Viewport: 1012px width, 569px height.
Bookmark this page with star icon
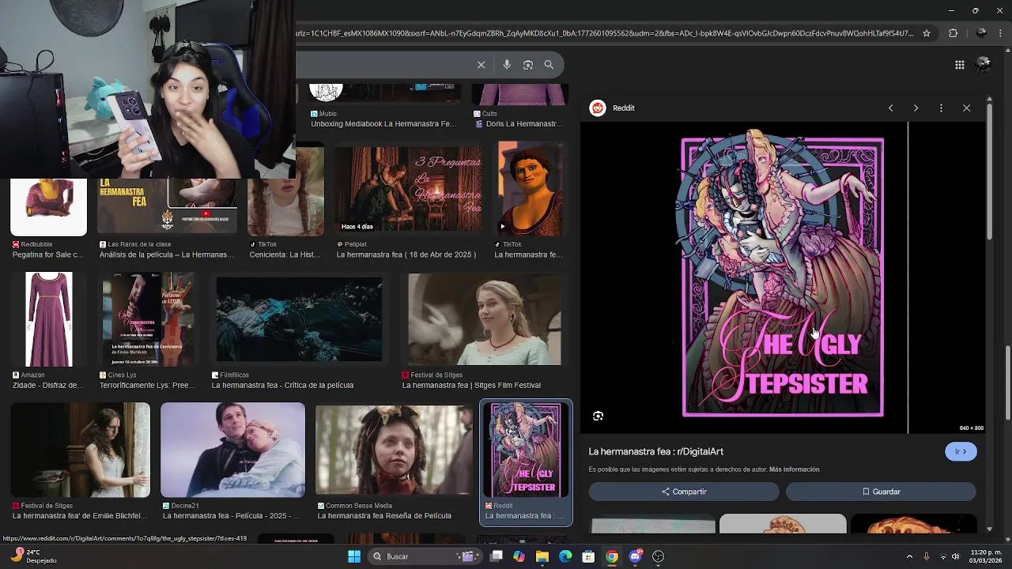coord(927,33)
